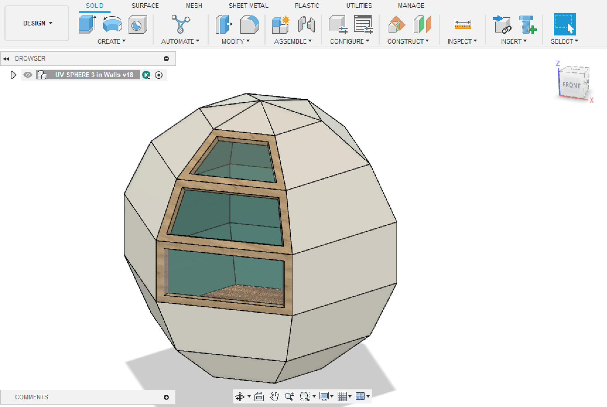
Task: Select the Extrude tool icon
Action: click(87, 24)
